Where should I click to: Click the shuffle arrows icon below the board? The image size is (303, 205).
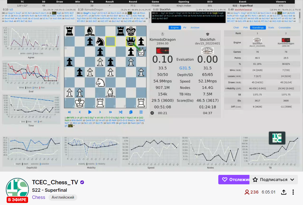[120, 112]
